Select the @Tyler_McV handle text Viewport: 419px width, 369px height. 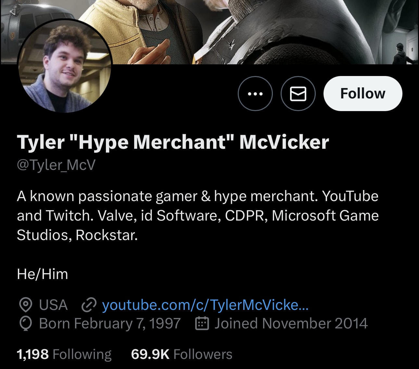click(56, 165)
